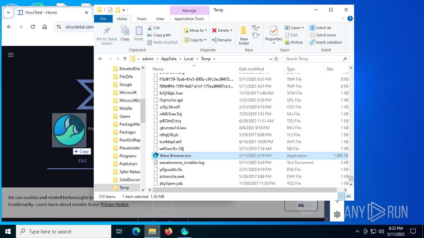Expand Delete dropdown arrow
This screenshot has width=424, height=238.
(231, 30)
